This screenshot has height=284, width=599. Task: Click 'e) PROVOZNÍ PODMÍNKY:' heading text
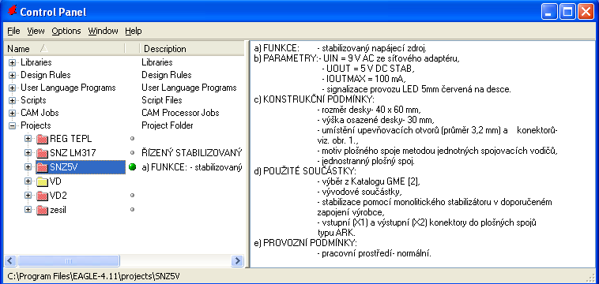pyautogui.click(x=305, y=242)
